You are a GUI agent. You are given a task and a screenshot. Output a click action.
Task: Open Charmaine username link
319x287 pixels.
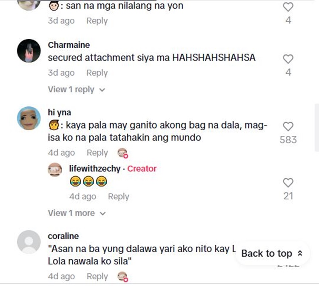(x=69, y=45)
